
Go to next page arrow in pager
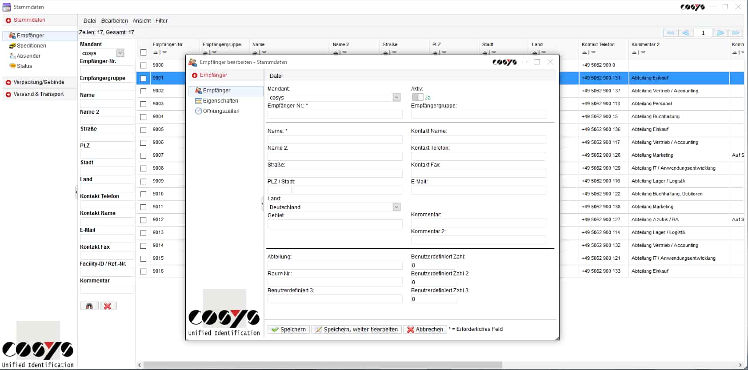[720, 33]
